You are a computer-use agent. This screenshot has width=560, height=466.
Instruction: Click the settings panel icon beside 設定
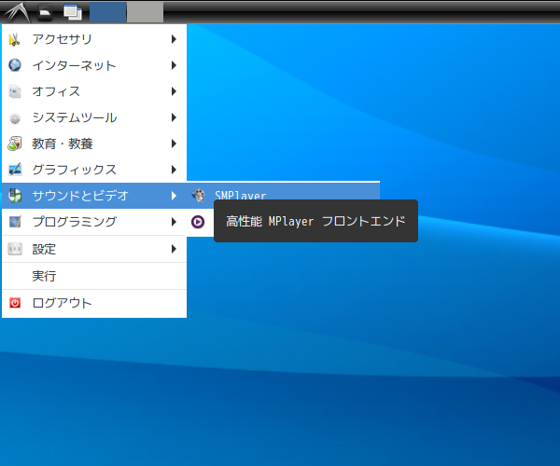click(x=15, y=249)
